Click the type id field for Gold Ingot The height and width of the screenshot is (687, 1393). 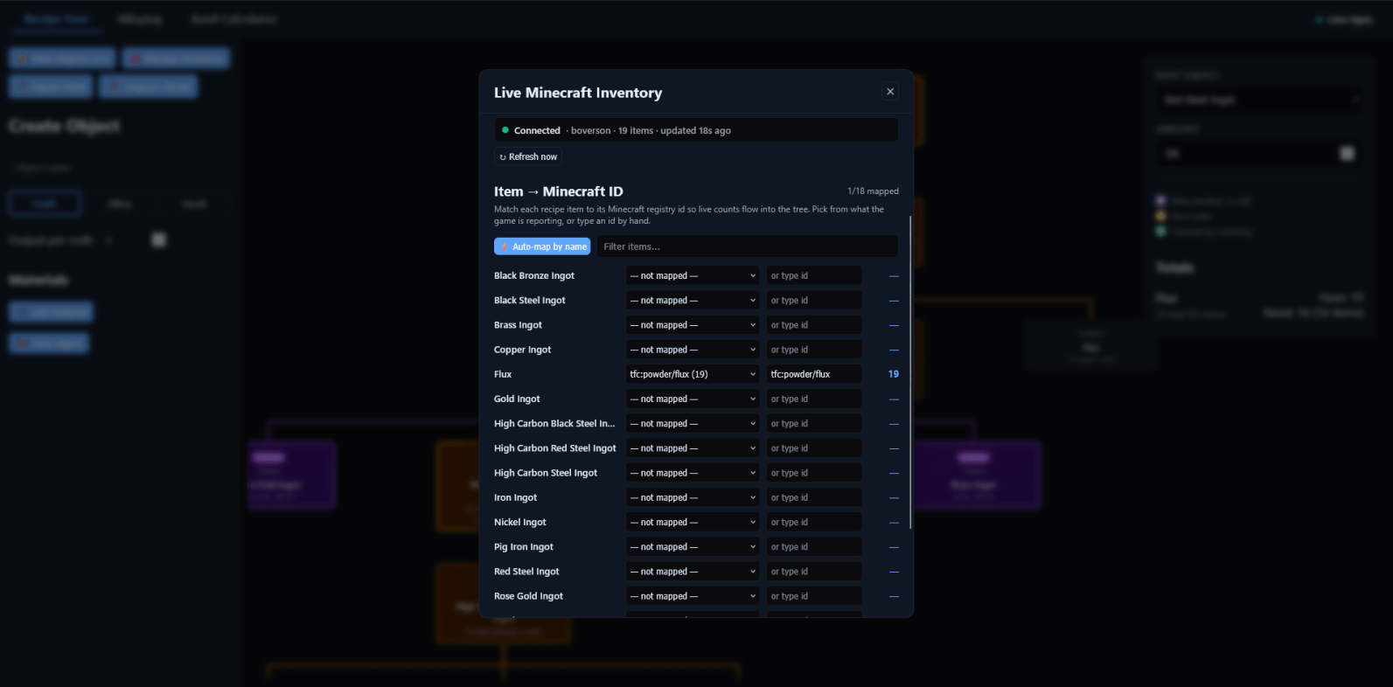(814, 399)
